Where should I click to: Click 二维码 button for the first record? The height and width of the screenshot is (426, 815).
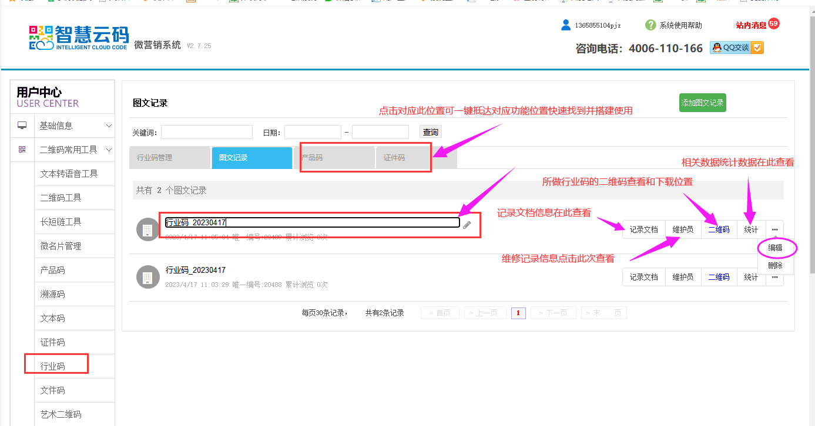coord(719,229)
